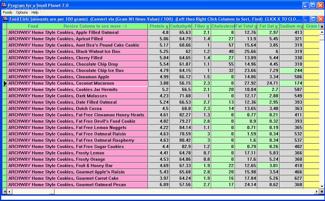The width and height of the screenshot is (325, 201).
Task: Open the Foods menu
Action: click(7, 12)
